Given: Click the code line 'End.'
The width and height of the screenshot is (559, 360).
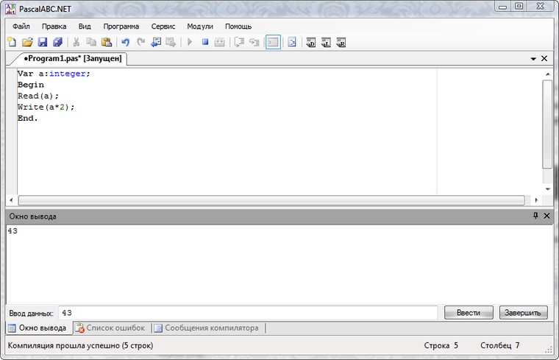Looking at the screenshot, I should point(27,118).
